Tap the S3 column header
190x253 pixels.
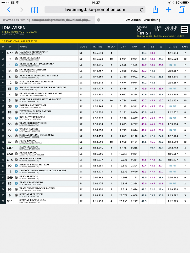[x=161, y=47]
